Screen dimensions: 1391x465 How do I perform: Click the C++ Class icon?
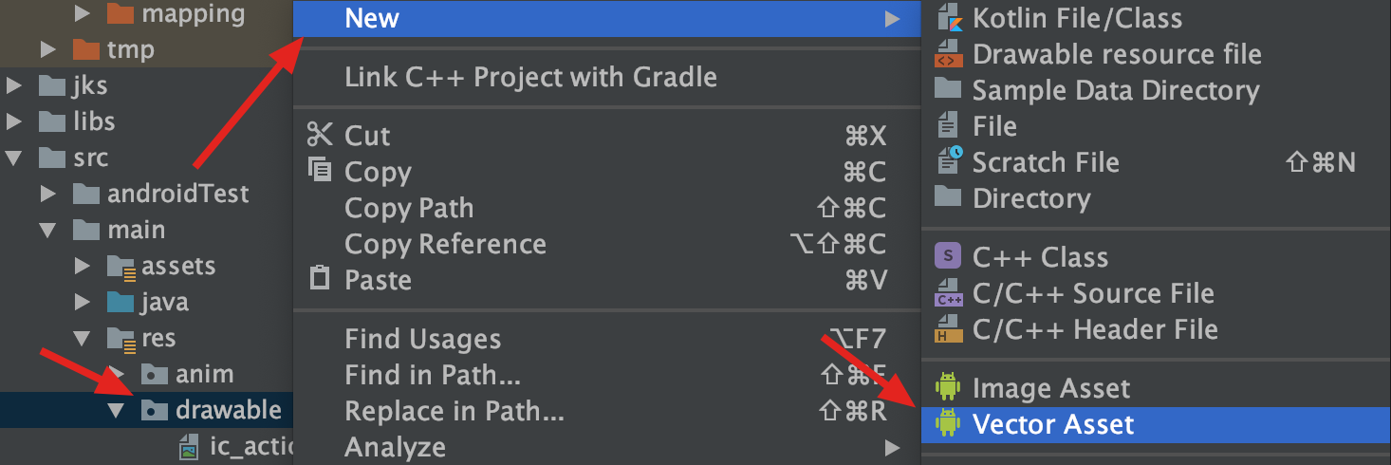pyautogui.click(x=948, y=257)
